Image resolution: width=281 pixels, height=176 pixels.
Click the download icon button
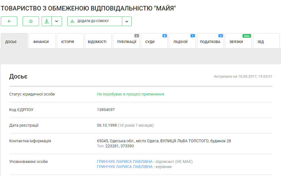pyautogui.click(x=47, y=21)
